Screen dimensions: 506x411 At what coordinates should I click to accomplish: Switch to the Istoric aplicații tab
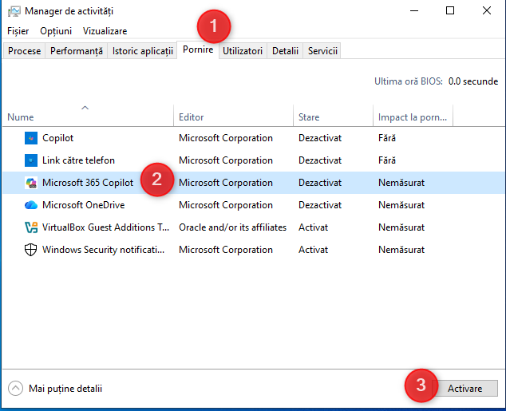coord(143,51)
